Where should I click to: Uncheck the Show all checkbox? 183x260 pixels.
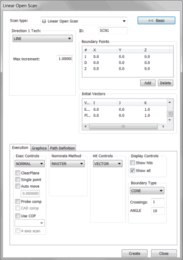coord(132,170)
